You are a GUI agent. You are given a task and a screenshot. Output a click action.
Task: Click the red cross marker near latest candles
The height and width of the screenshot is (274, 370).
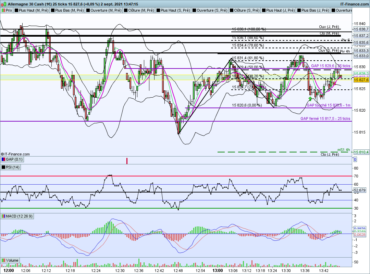click(334, 84)
